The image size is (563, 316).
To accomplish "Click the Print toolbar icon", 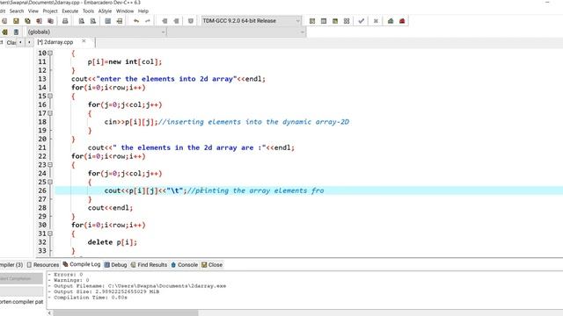I will [x=65, y=21].
